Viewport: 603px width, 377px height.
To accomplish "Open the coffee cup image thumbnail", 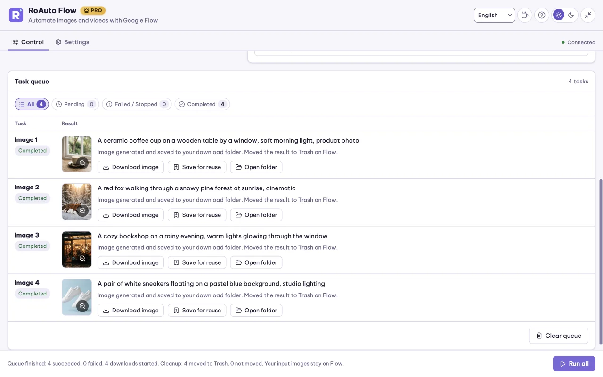I will pos(77,154).
